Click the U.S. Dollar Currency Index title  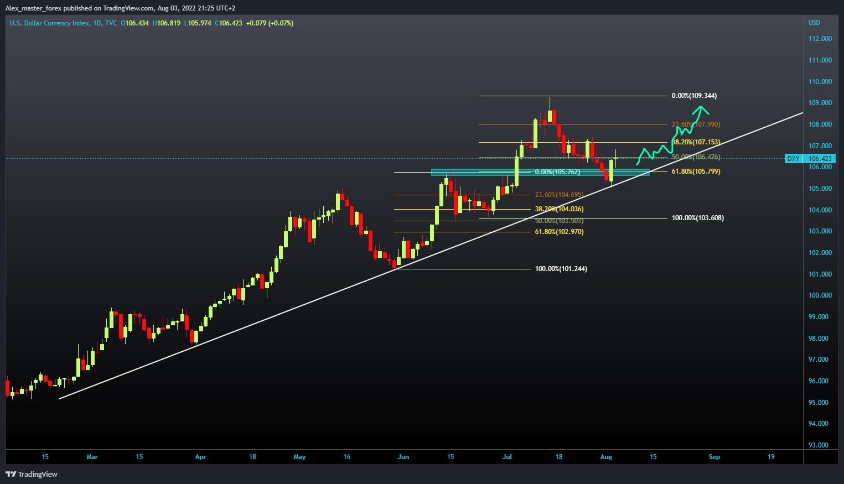[49, 23]
